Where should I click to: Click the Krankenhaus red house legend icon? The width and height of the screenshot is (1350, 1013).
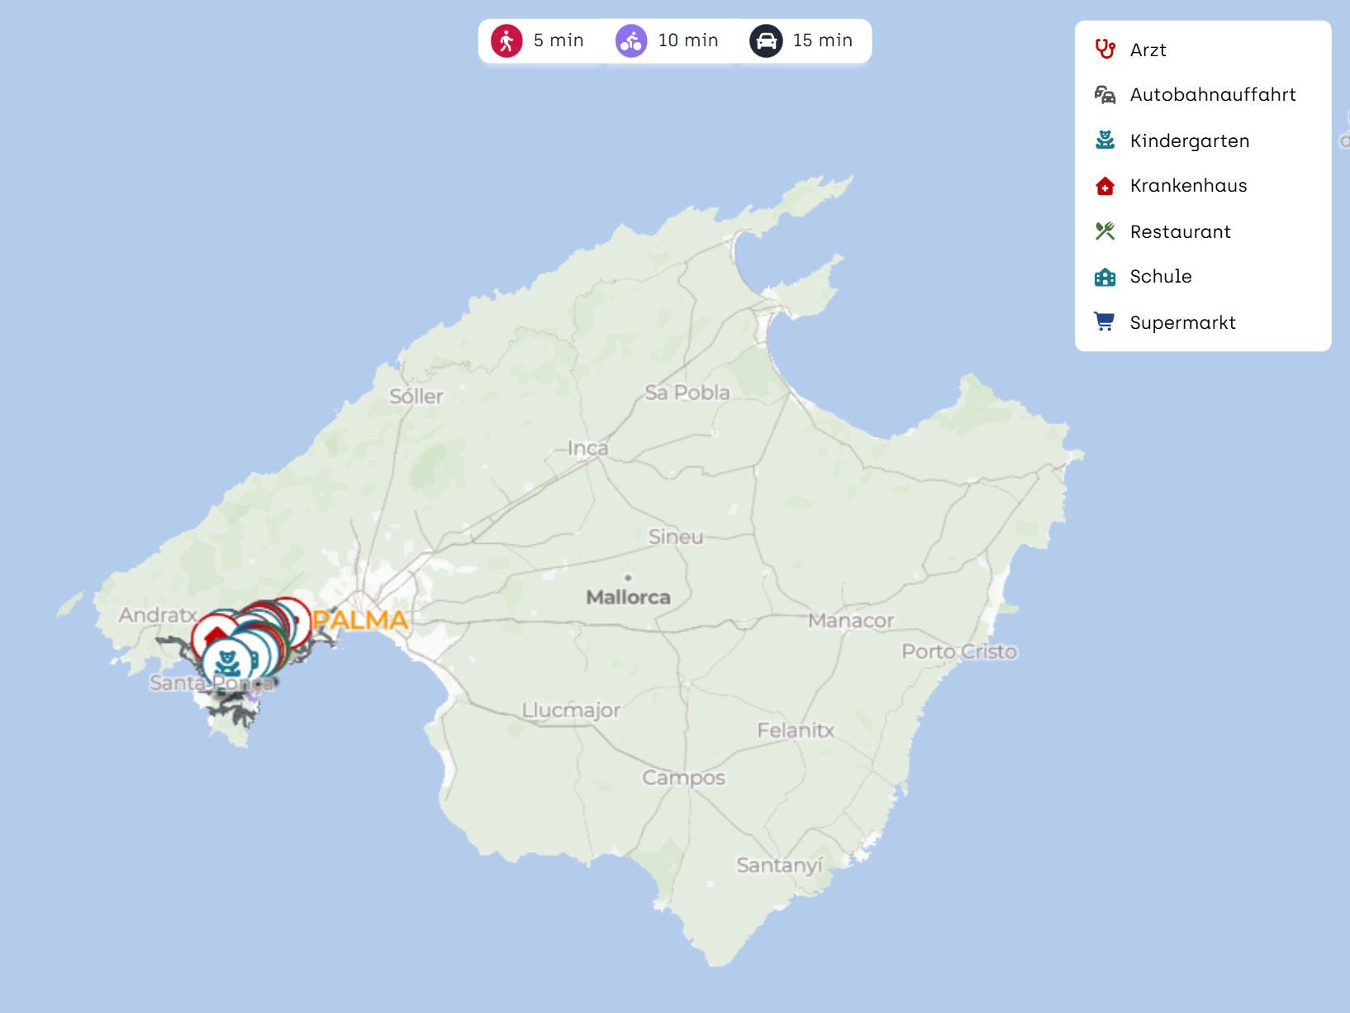(1105, 186)
